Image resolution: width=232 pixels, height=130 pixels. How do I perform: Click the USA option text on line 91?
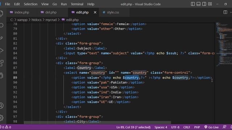point(114,87)
